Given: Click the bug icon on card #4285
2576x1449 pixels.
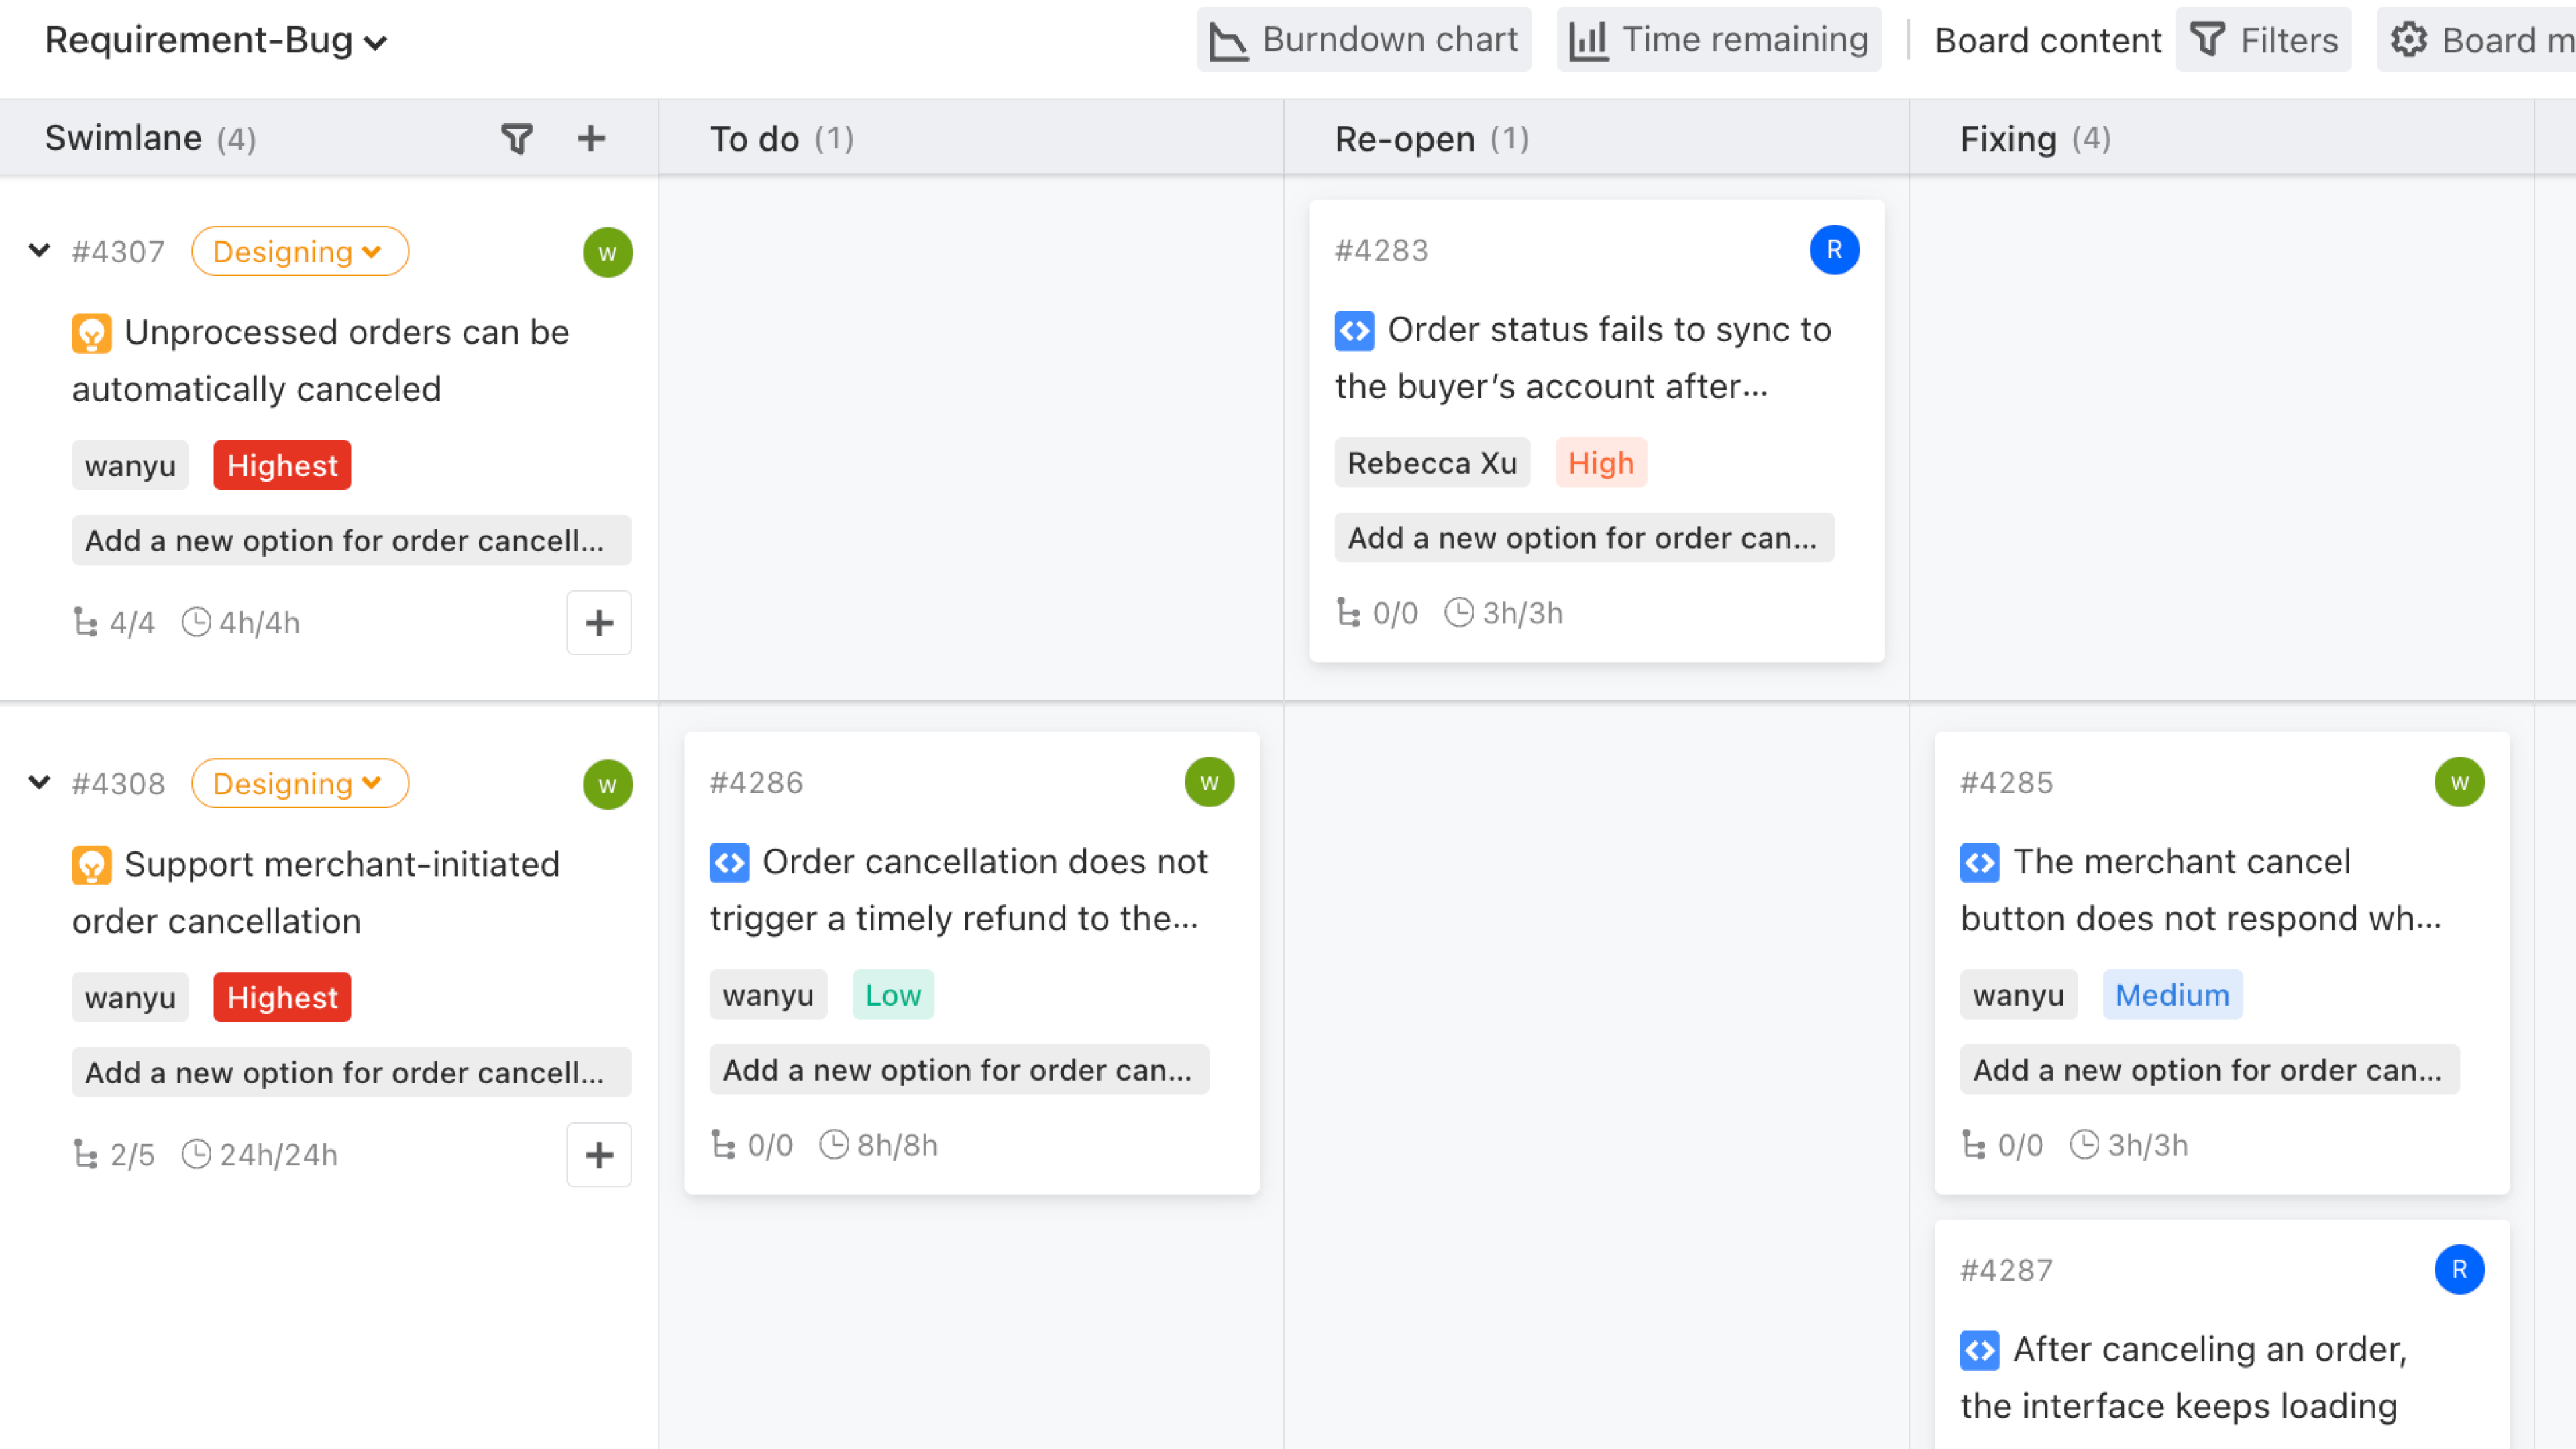Looking at the screenshot, I should 1979,862.
